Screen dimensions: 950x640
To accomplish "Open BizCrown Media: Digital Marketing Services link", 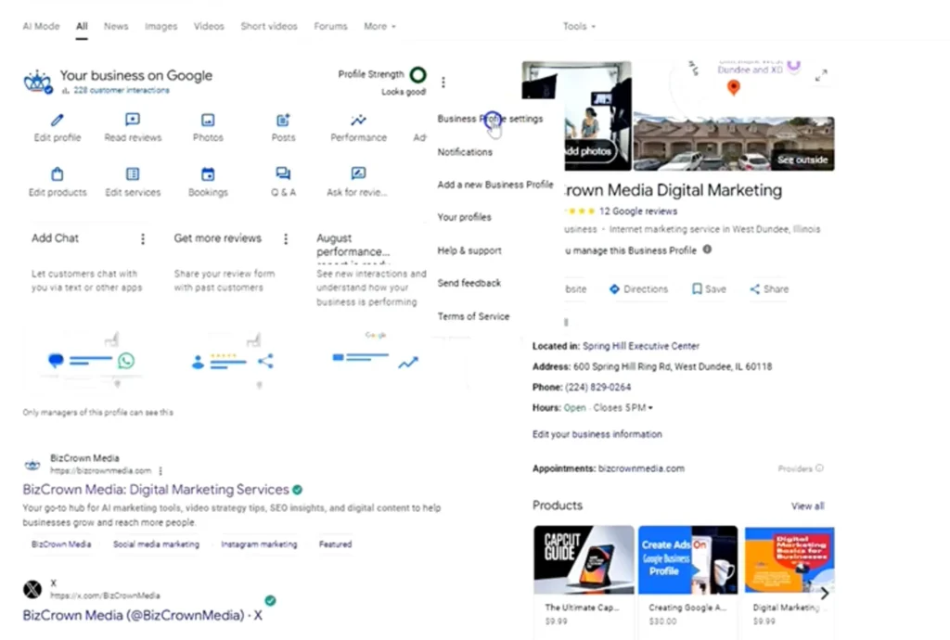I will (x=156, y=490).
